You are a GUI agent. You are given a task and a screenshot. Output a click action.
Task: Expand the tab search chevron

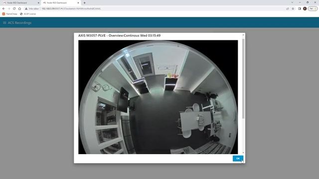(x=292, y=2)
